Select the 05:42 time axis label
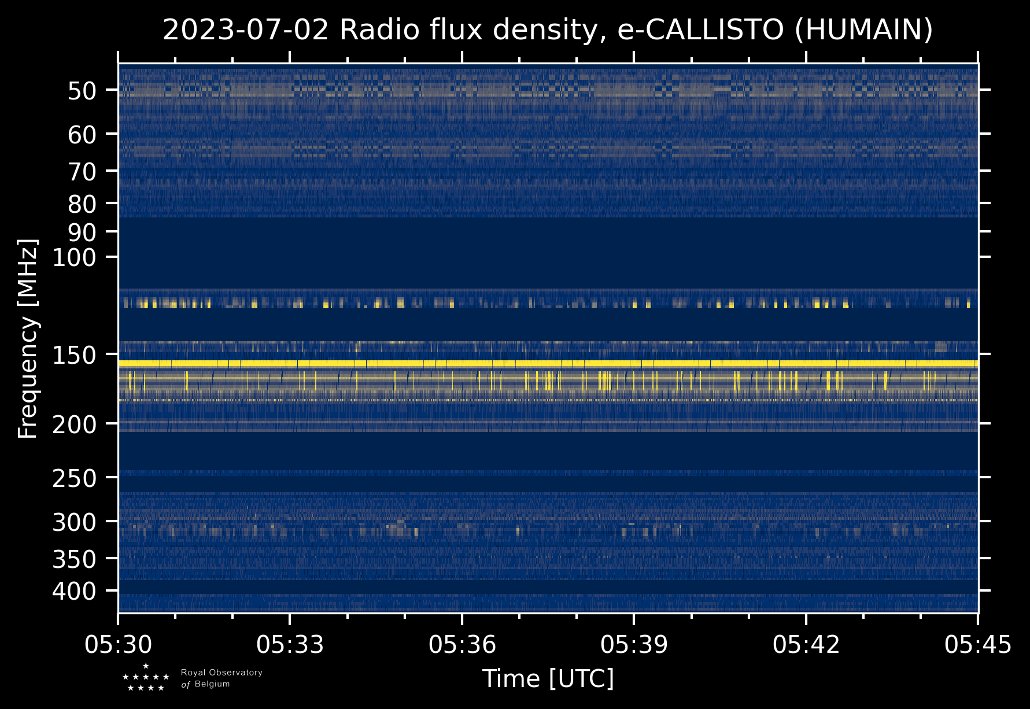 [806, 644]
